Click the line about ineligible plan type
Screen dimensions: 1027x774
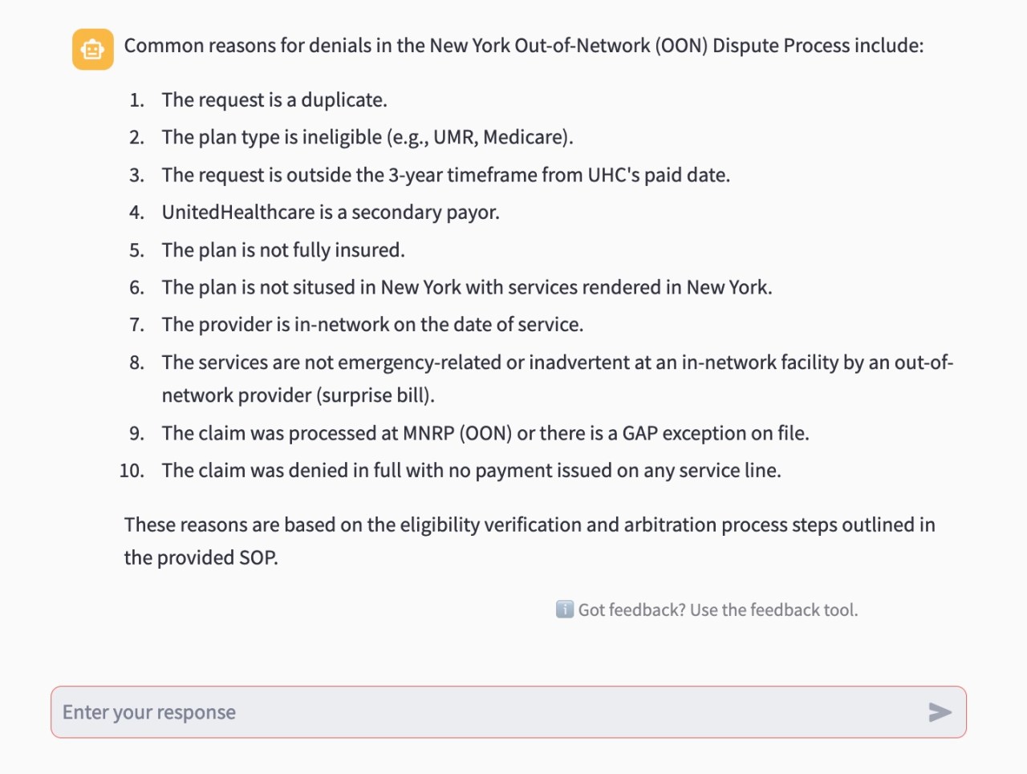point(367,137)
